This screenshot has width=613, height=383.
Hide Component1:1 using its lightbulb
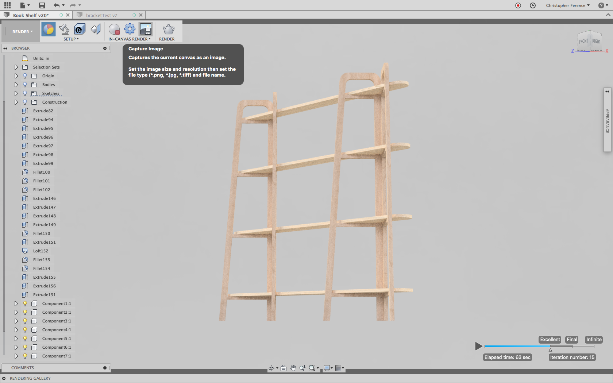coord(25,303)
